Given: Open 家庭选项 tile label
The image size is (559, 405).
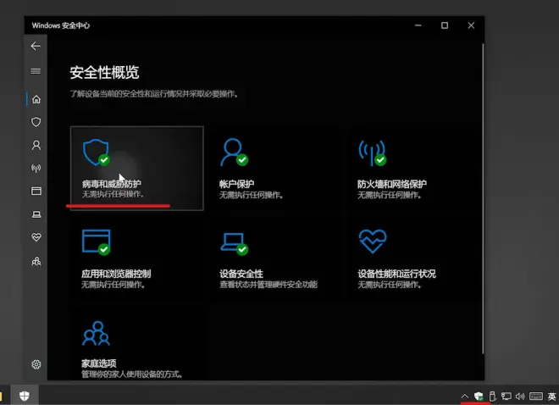Looking at the screenshot, I should (99, 363).
